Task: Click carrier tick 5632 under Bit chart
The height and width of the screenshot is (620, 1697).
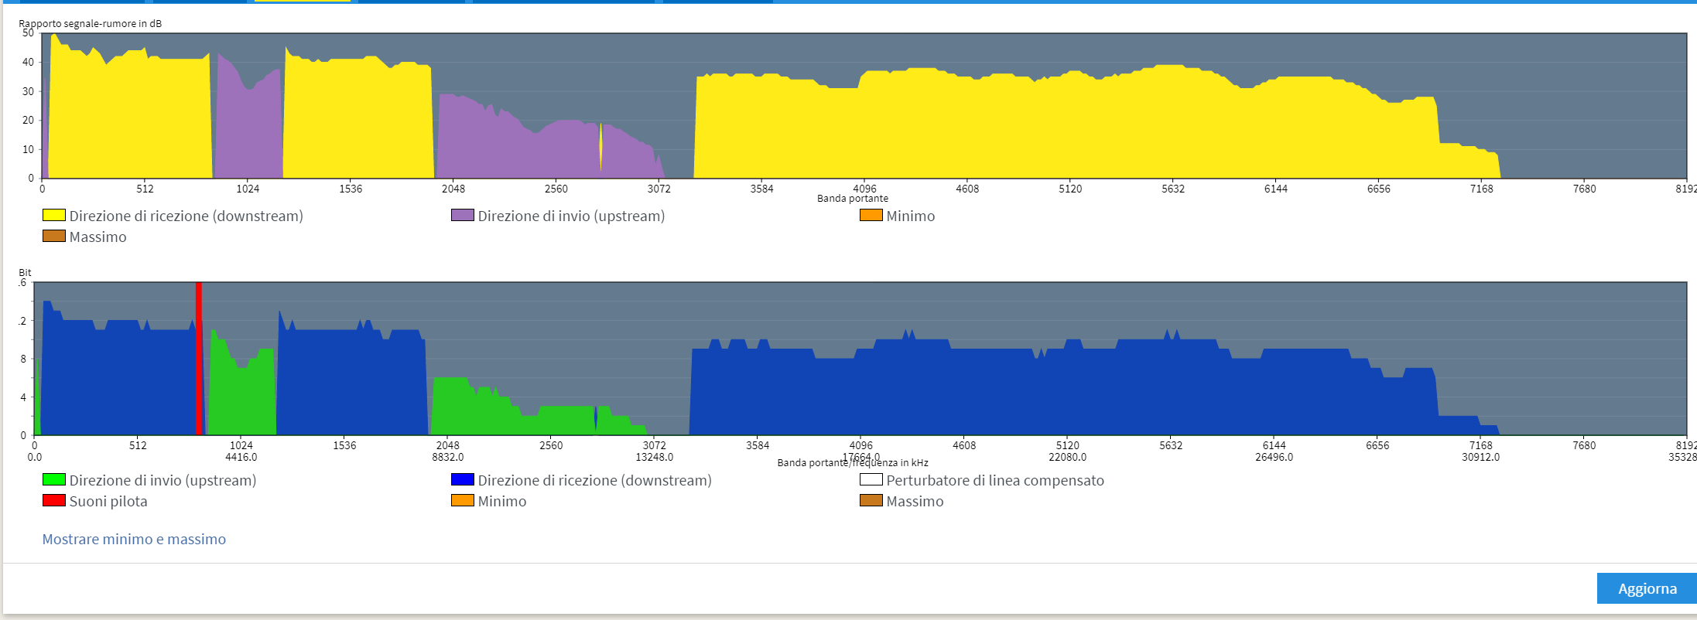Action: [x=1171, y=445]
